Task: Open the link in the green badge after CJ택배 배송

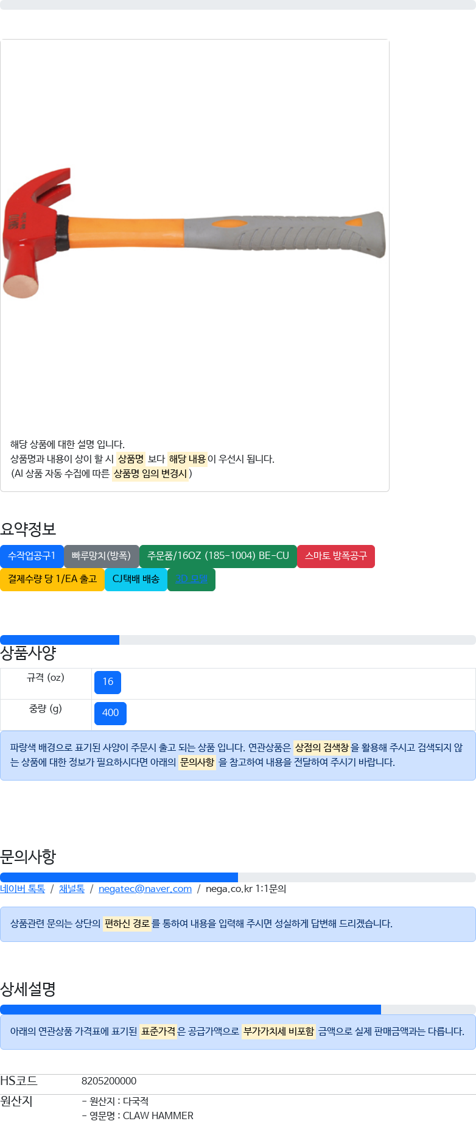Action: (192, 579)
